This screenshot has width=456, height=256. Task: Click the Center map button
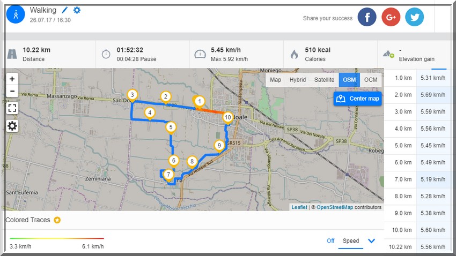tap(357, 99)
